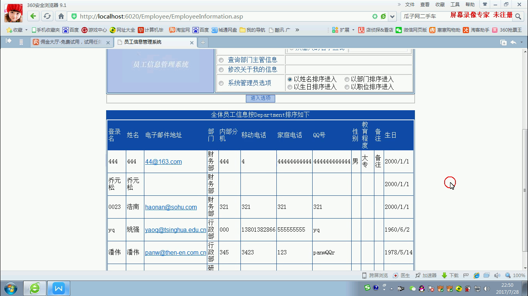Open the QQ penguin tray icon

coord(421,288)
